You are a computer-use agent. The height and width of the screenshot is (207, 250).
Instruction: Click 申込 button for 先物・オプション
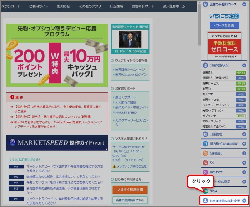coord(240,111)
